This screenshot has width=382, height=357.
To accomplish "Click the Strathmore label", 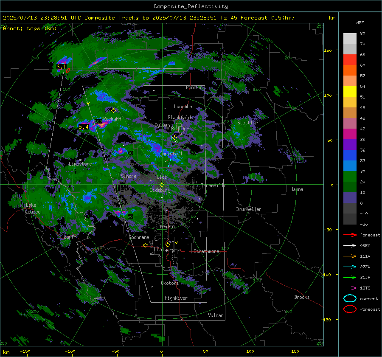I will click(206, 251).
